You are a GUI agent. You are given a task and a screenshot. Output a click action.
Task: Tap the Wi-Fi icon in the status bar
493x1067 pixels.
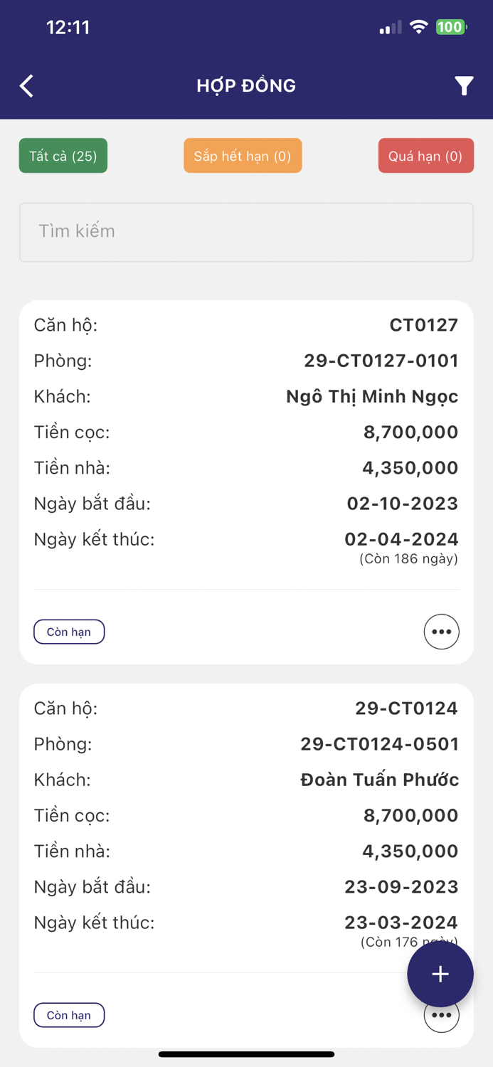click(418, 26)
